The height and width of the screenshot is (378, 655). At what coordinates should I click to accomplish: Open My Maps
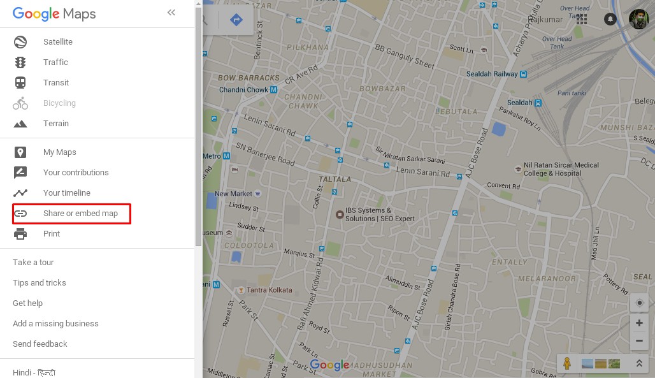click(60, 152)
